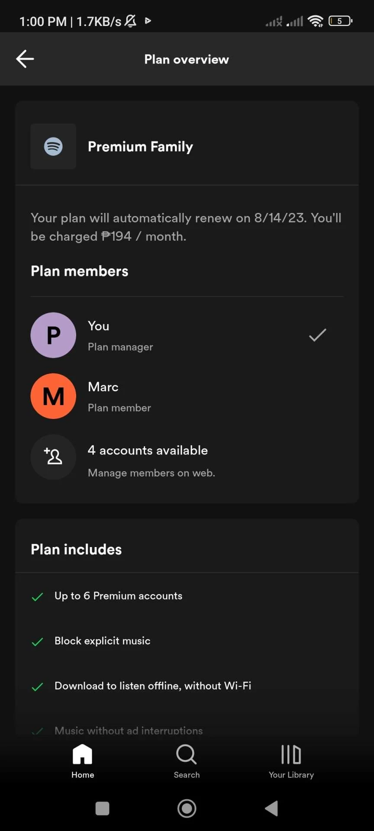Tap the Plan overview header title

pyautogui.click(x=187, y=59)
